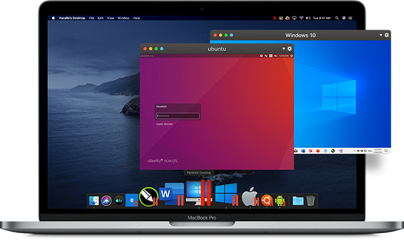Screen dimensions: 404x240
Task: Open the Edit menu
Action: 100,18
